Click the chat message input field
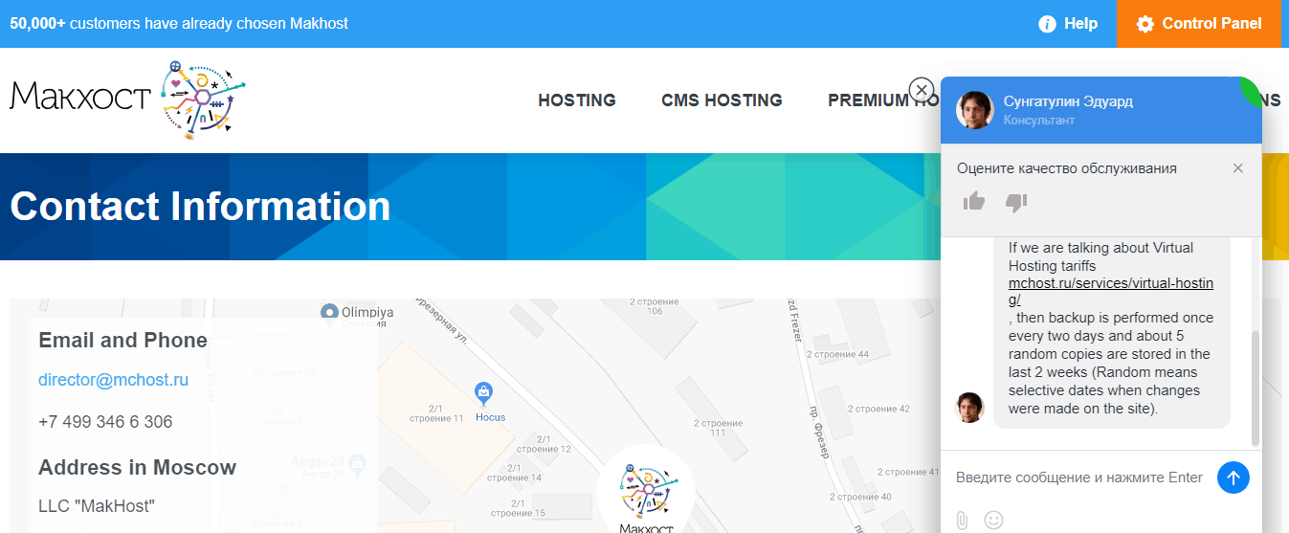This screenshot has height=533, width=1289. pyautogui.click(x=1079, y=477)
